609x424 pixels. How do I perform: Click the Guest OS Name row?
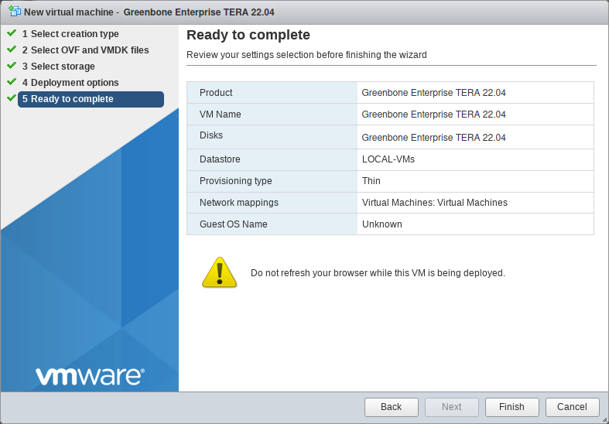pyautogui.click(x=390, y=224)
